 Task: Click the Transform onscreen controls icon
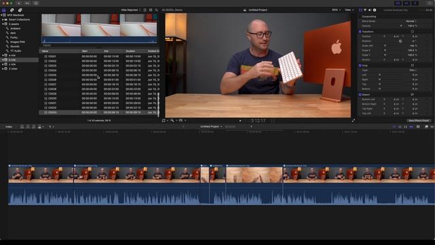click(x=413, y=32)
